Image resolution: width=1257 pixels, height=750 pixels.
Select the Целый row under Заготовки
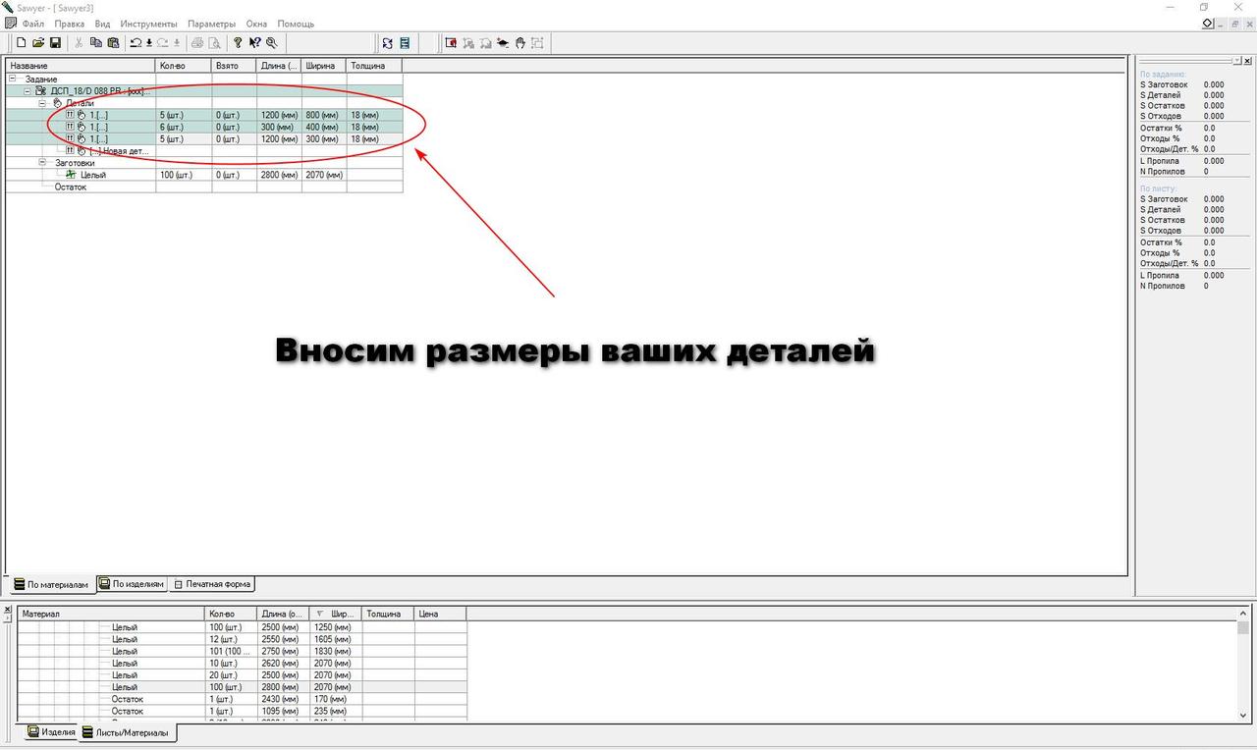93,175
